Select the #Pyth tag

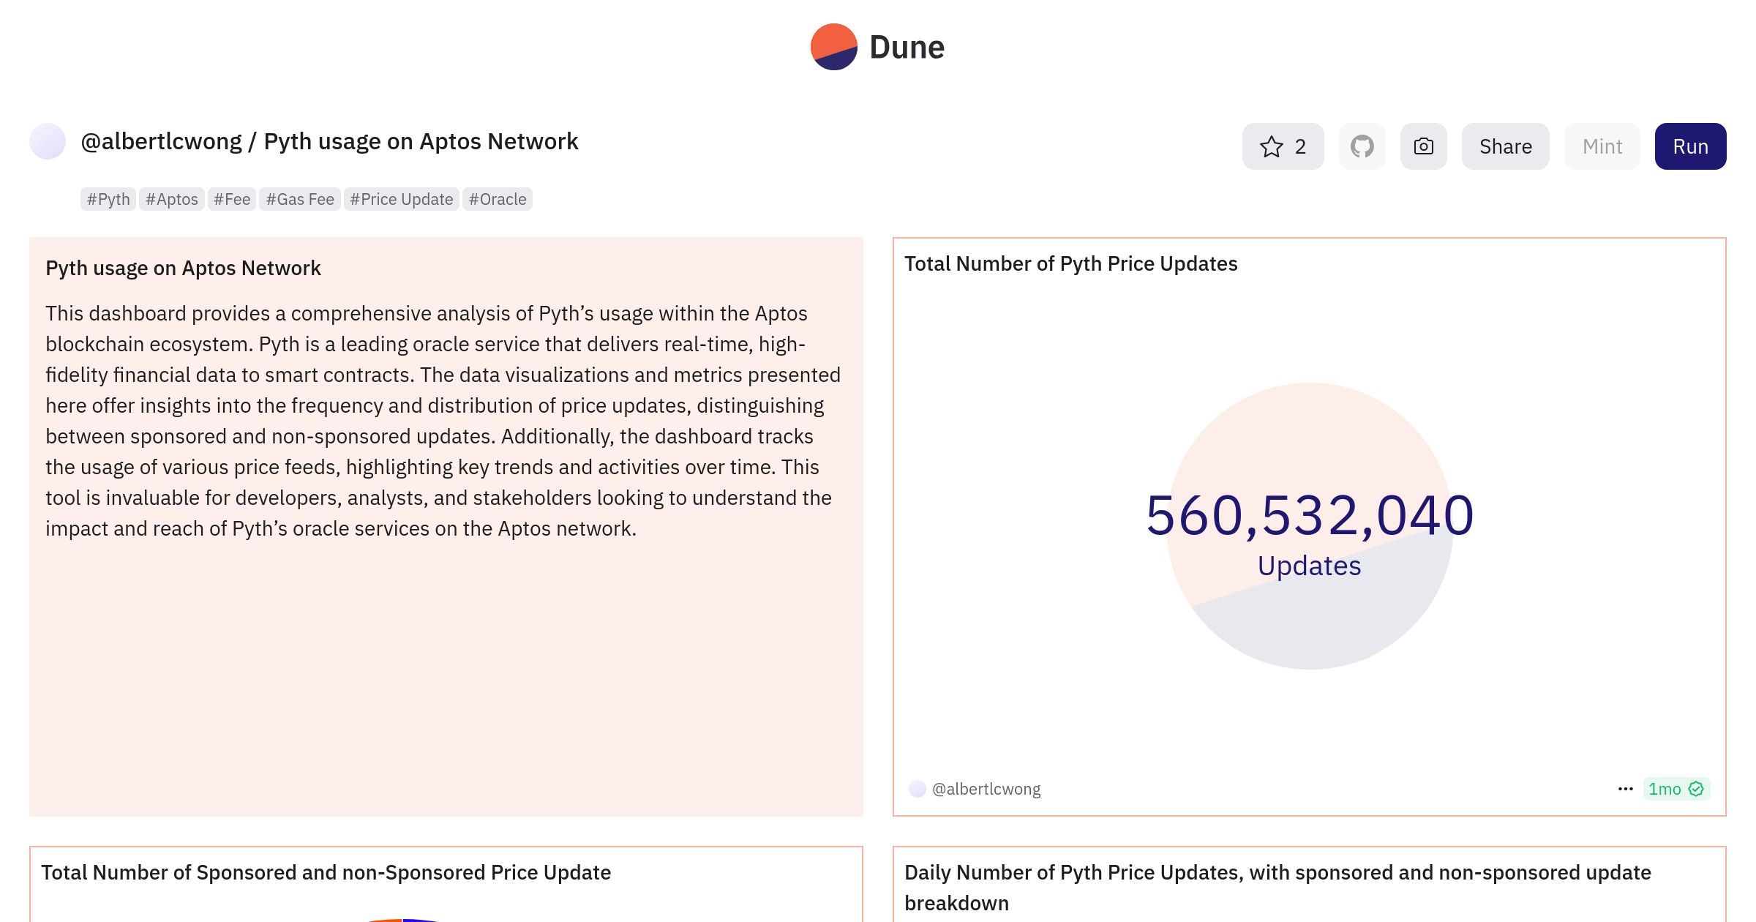coord(108,199)
